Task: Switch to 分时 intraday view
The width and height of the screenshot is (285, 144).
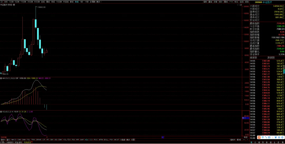Action: coord(6,2)
